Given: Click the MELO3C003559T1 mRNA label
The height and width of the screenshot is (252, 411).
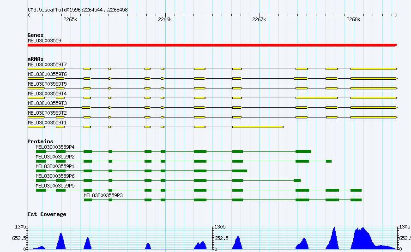Looking at the screenshot, I should click(47, 123).
